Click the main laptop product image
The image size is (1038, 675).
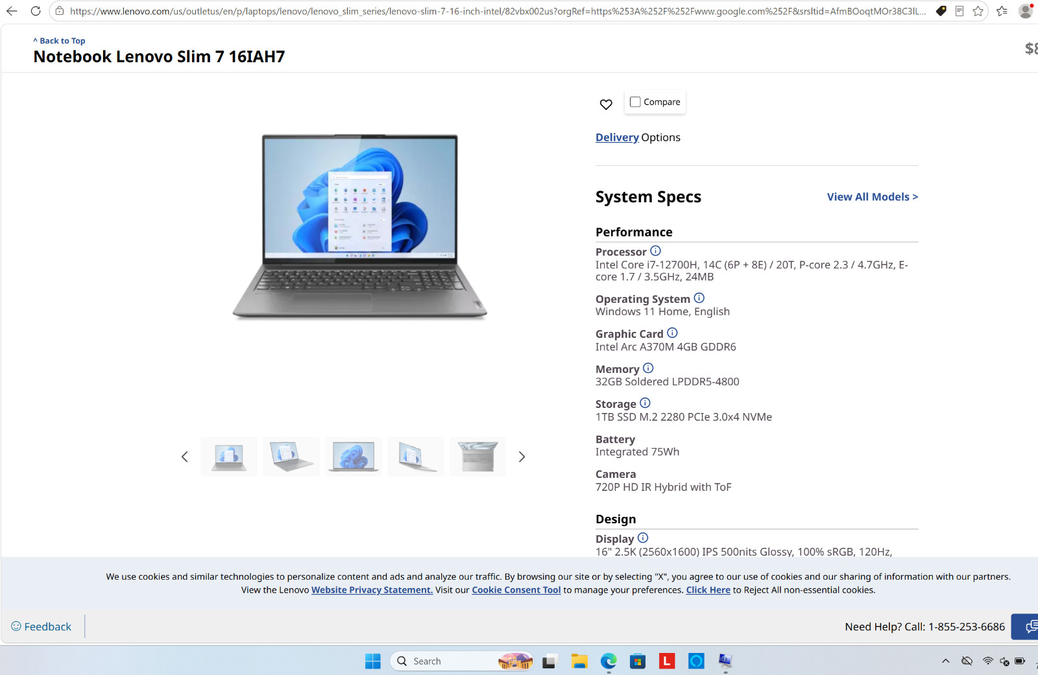coord(359,226)
